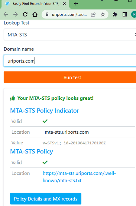View site security lock info
136x206 pixels.
pos(47,14)
